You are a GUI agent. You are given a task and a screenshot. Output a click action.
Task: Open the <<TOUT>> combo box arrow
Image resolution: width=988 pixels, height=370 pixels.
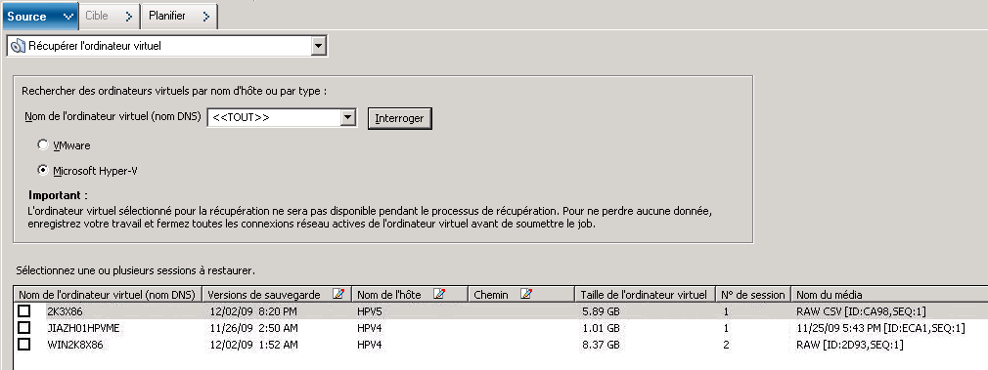pos(348,118)
